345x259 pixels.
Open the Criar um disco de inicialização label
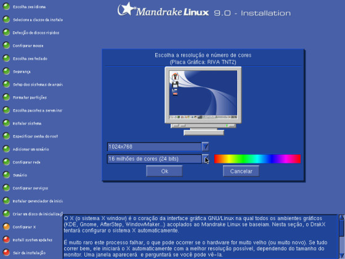[x=38, y=214]
